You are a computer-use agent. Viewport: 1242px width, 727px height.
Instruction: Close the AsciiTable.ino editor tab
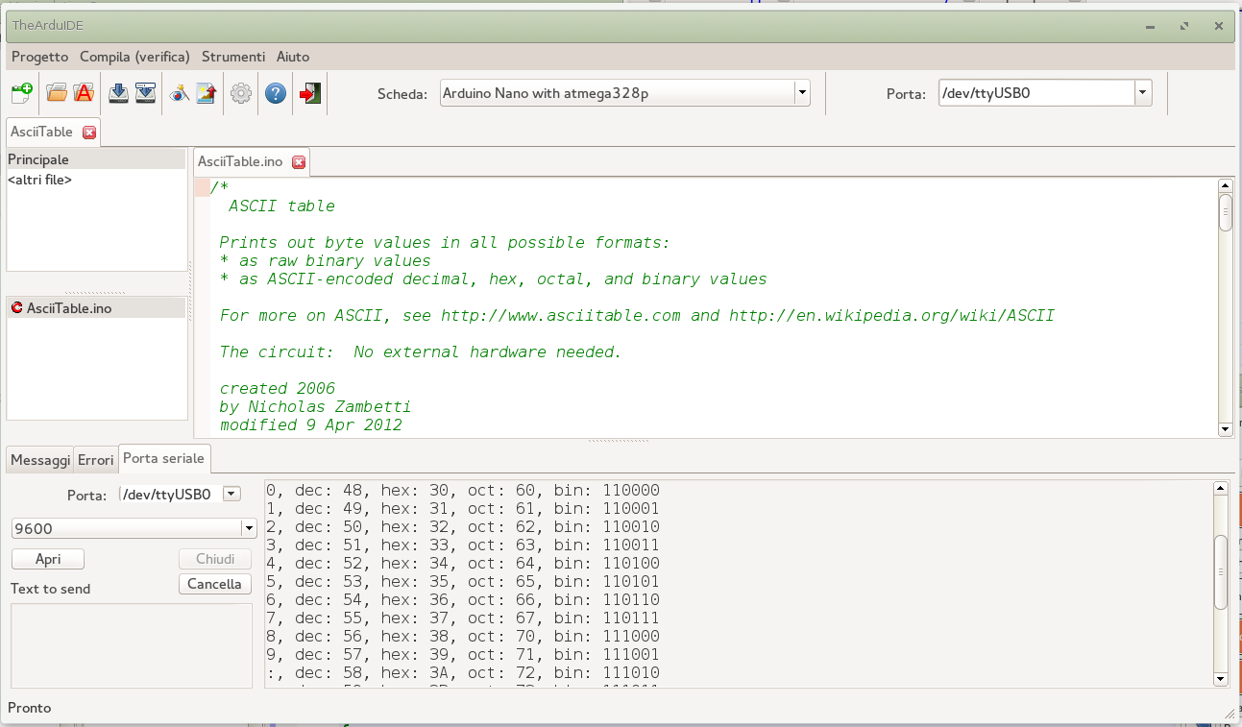click(299, 162)
